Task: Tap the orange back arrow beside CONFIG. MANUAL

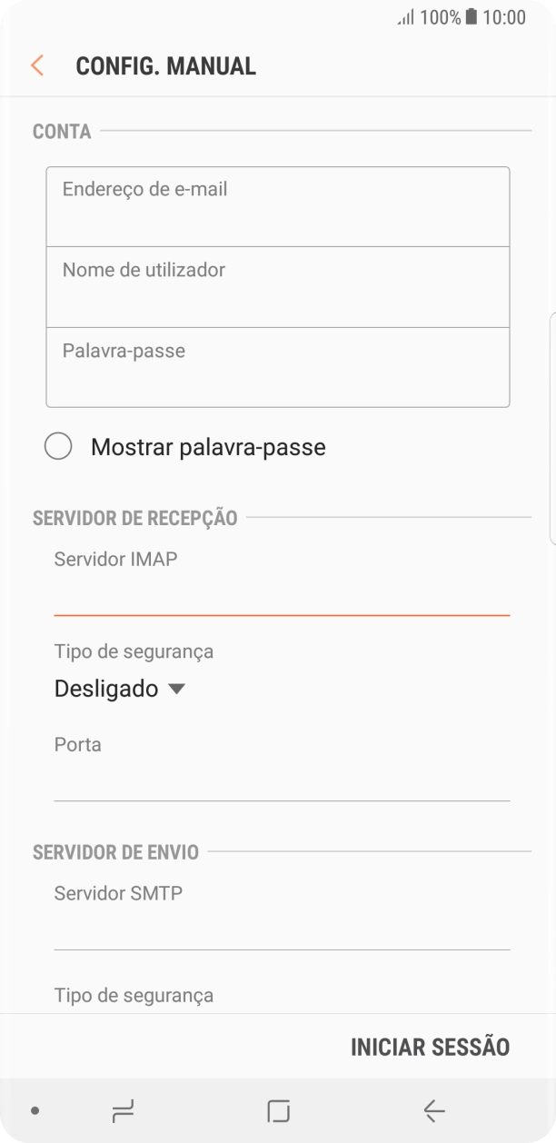Action: [36, 65]
